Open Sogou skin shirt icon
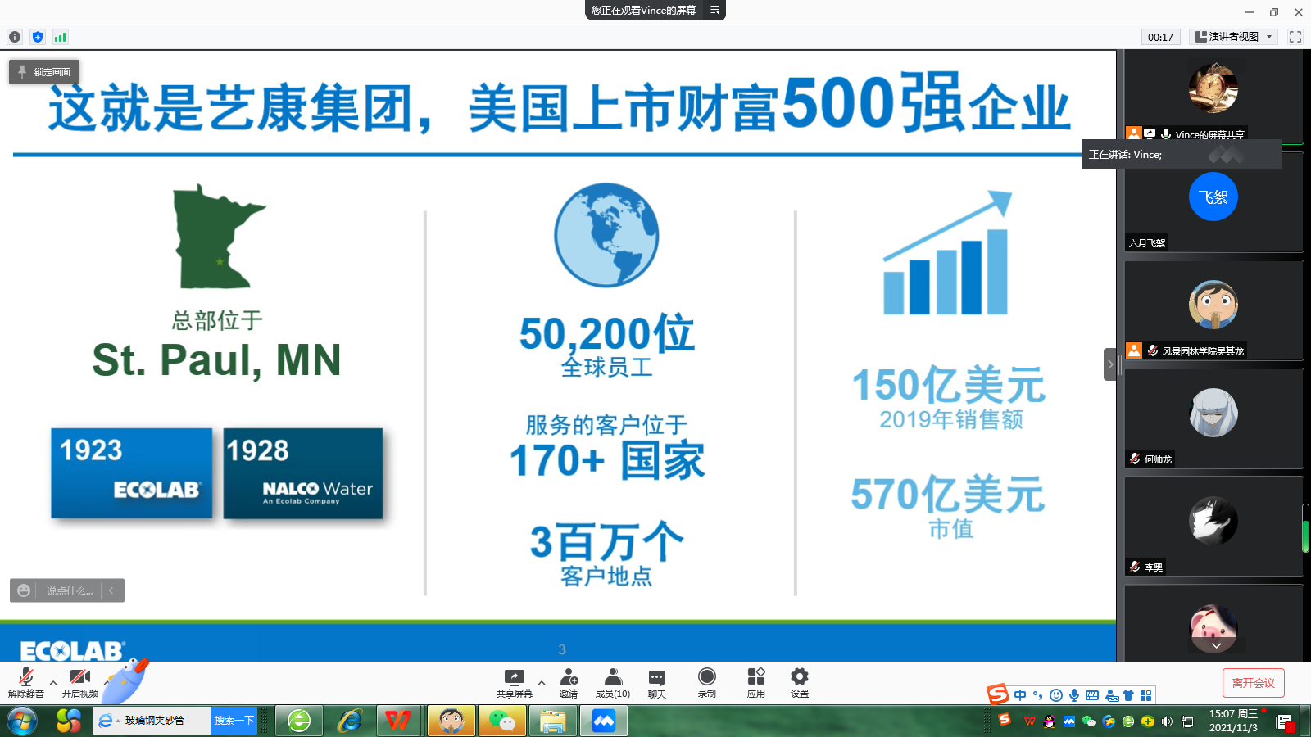Image resolution: width=1311 pixels, height=737 pixels. [x=1128, y=695]
